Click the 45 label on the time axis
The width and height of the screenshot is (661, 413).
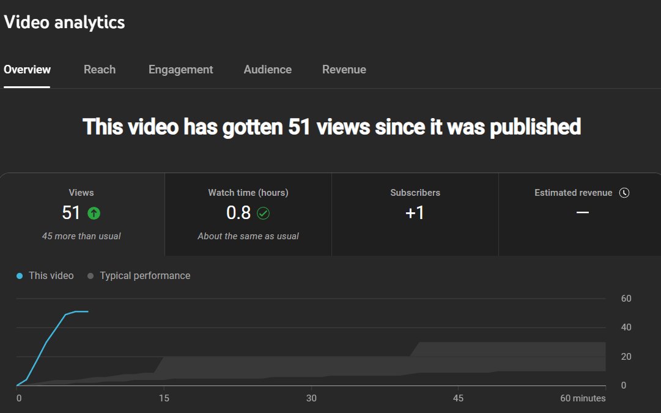(x=458, y=398)
